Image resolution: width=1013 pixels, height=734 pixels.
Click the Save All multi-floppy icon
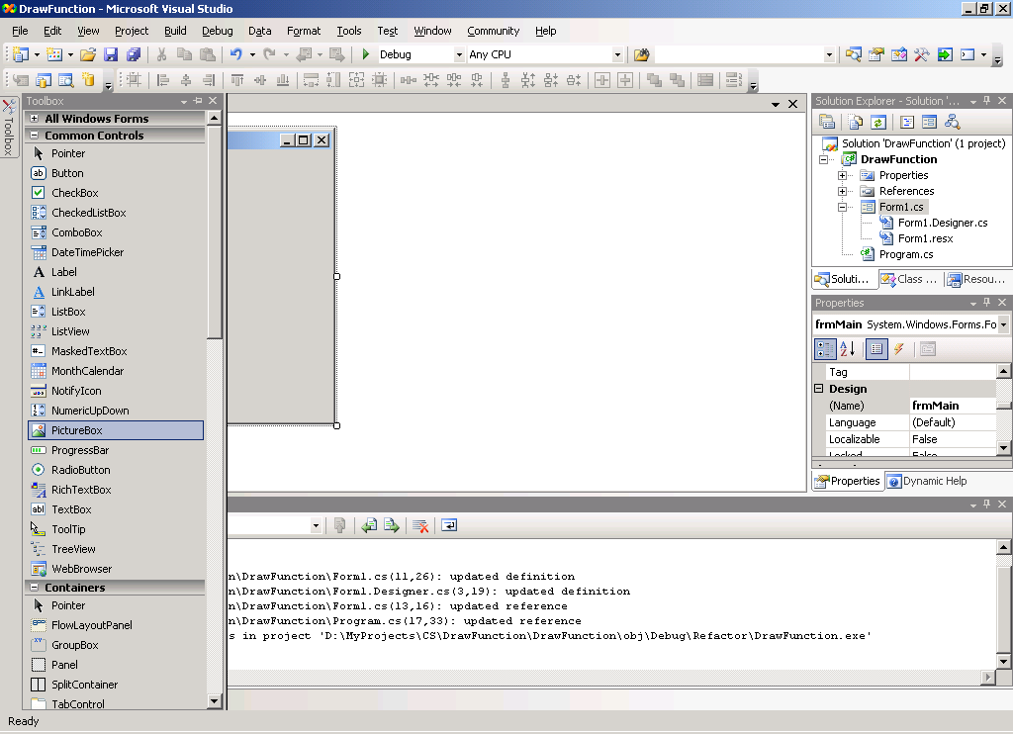tap(134, 55)
